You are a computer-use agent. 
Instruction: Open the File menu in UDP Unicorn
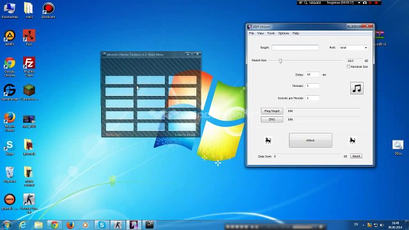pyautogui.click(x=251, y=33)
